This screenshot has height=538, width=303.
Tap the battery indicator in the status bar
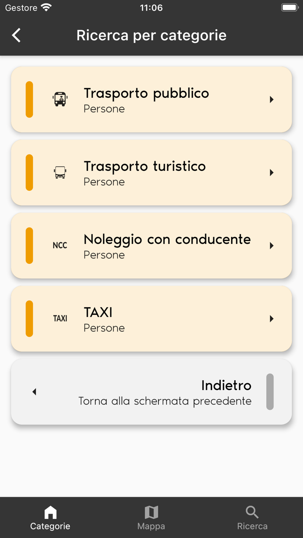point(289,7)
